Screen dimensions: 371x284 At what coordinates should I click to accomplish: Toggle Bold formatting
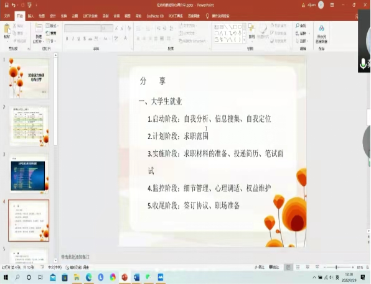tap(67, 39)
